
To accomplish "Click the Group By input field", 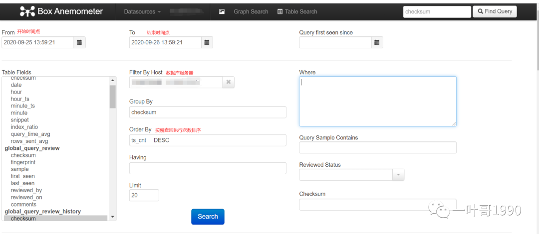I will point(208,112).
